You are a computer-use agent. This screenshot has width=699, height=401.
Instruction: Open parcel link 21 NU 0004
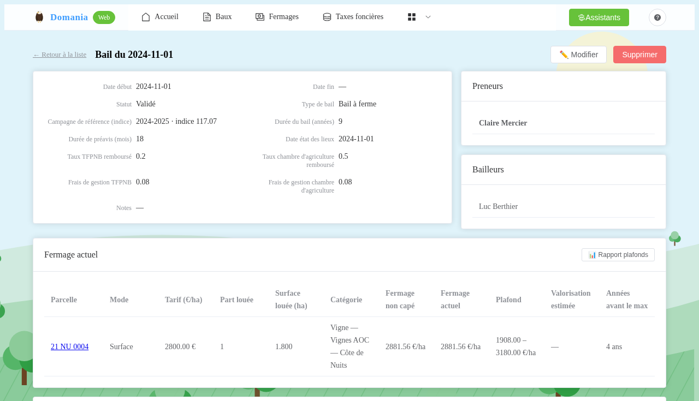point(69,347)
